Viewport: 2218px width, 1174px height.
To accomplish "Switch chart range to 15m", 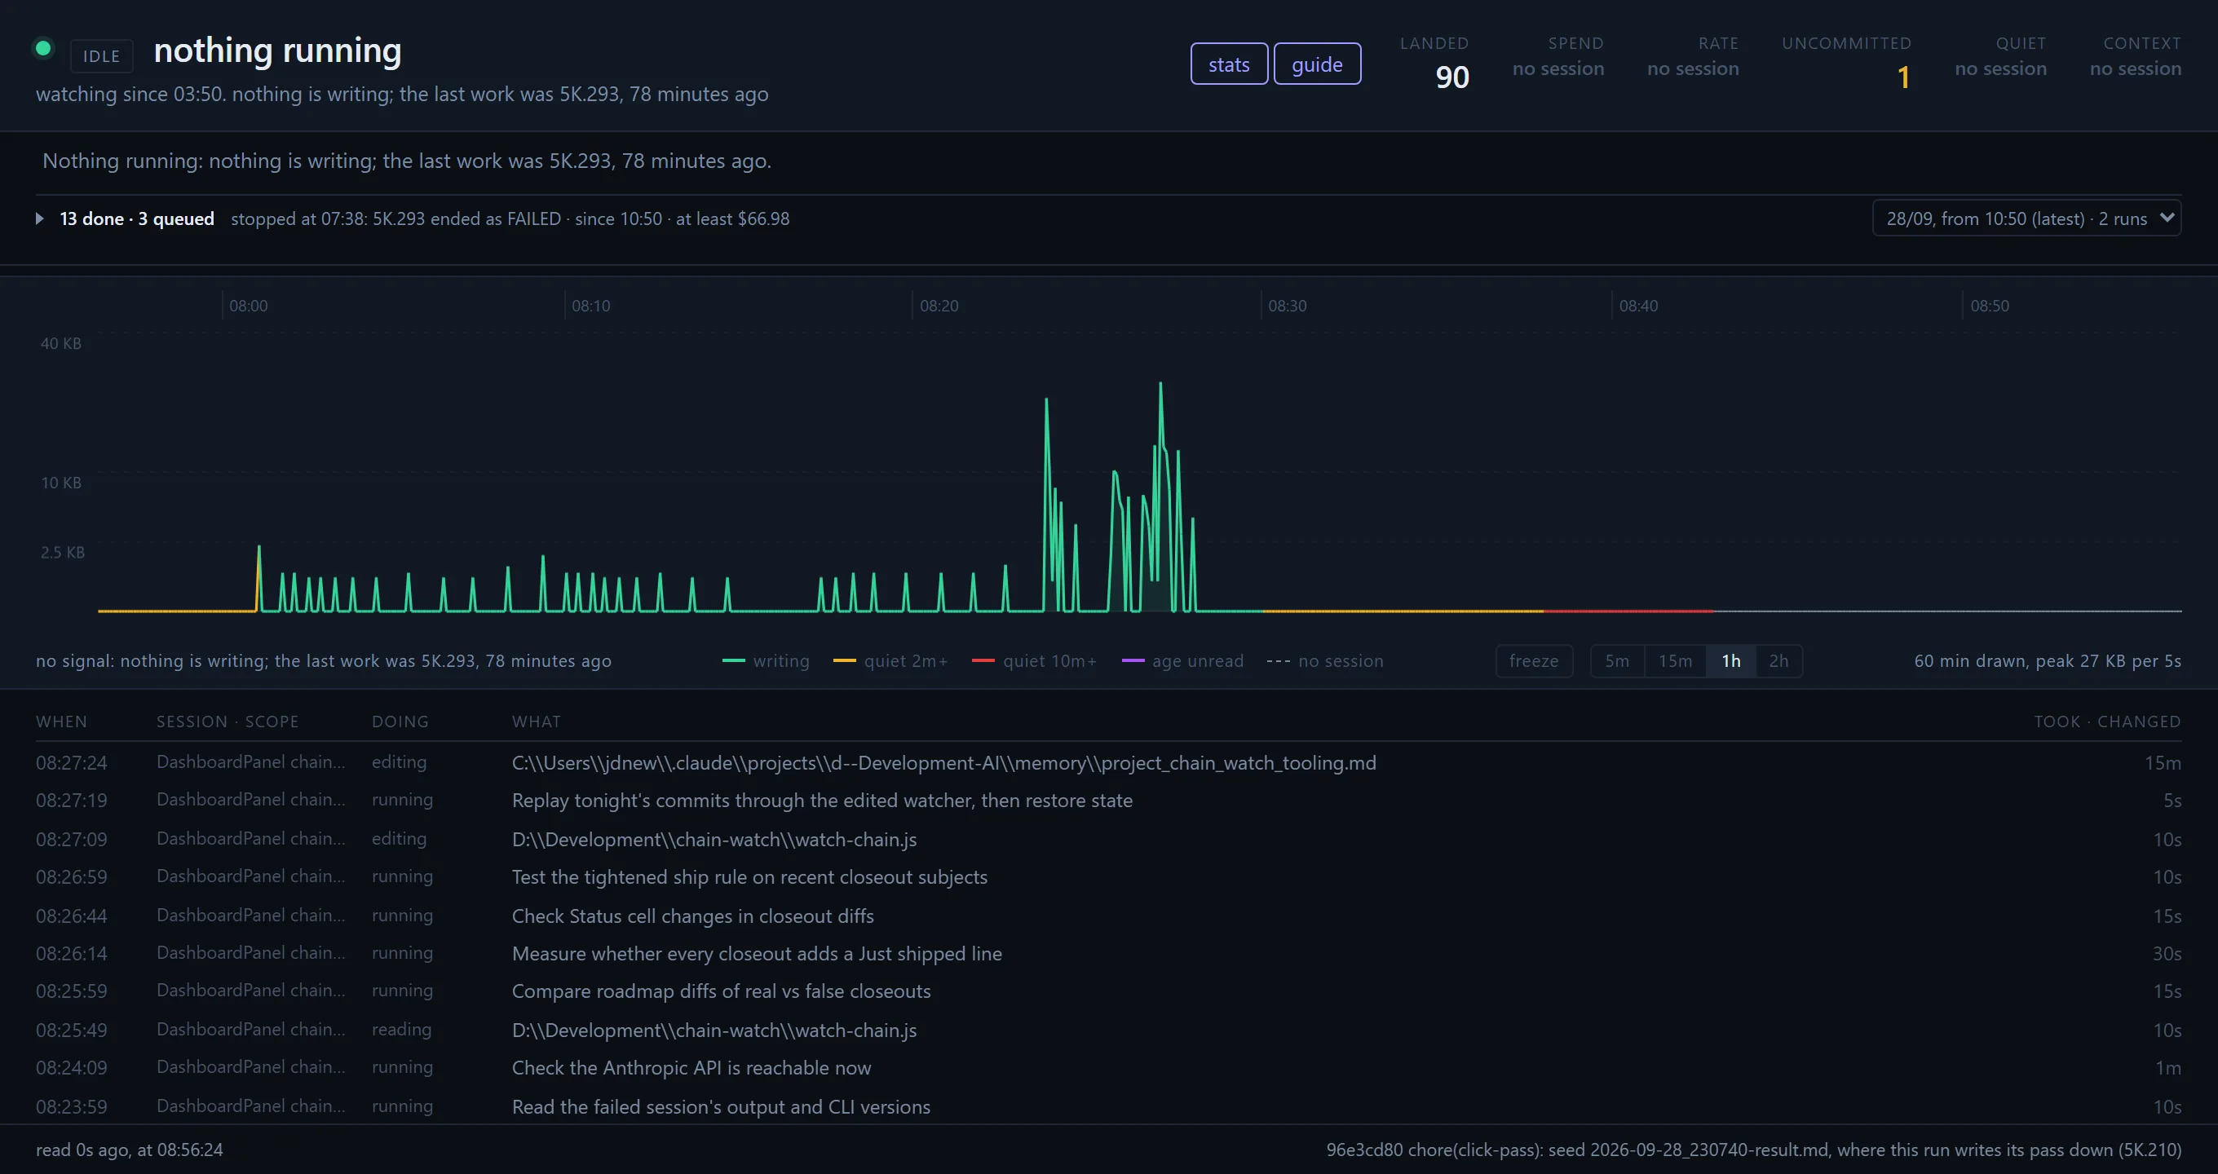I will pyautogui.click(x=1675, y=661).
